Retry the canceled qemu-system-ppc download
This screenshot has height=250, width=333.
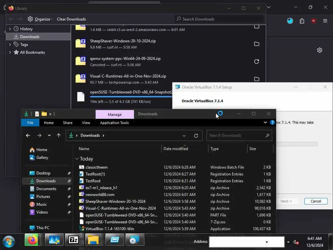point(257,62)
